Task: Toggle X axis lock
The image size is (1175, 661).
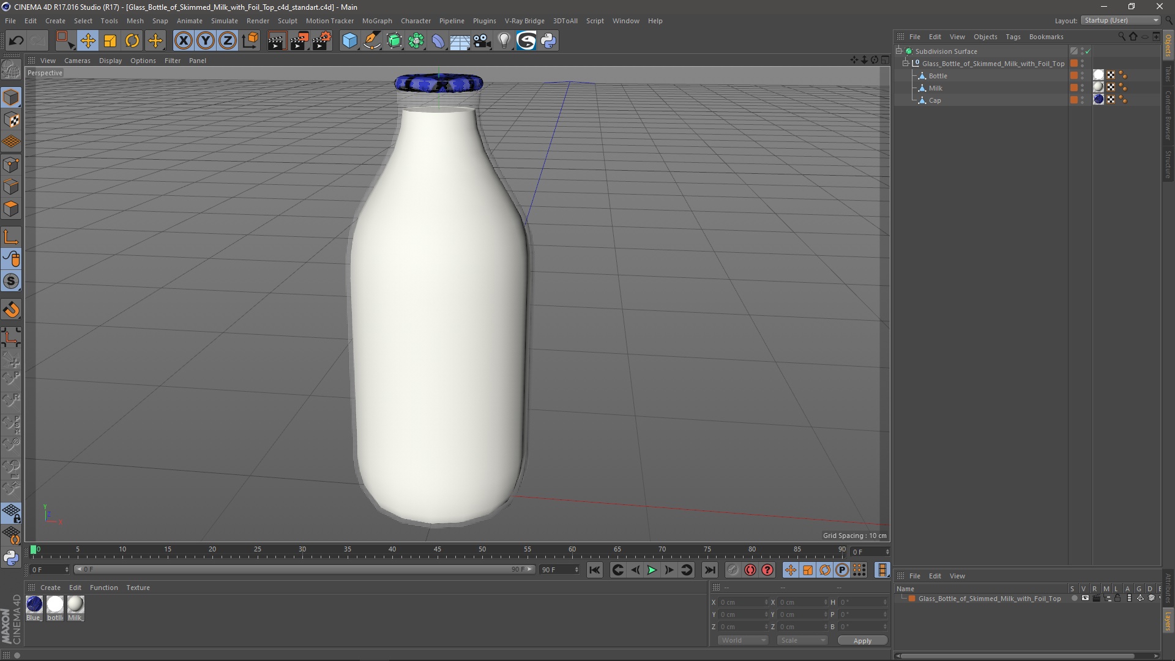Action: coord(183,41)
